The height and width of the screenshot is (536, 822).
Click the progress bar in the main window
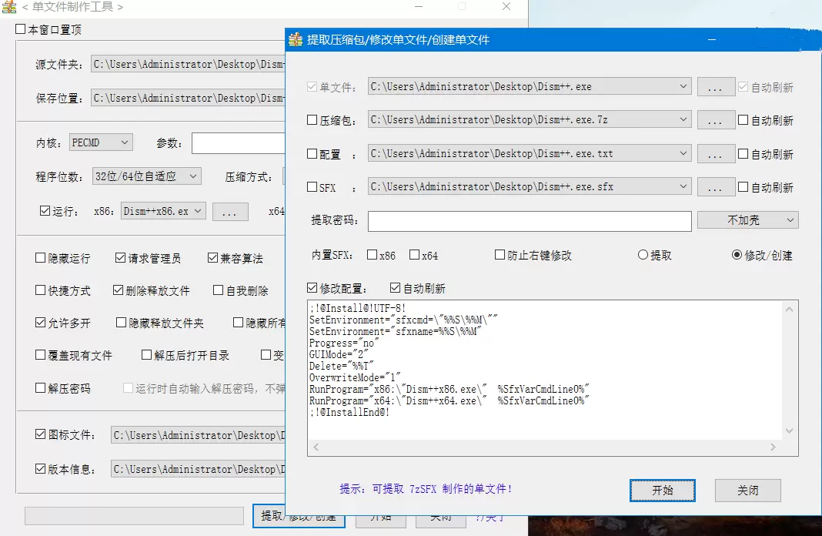[134, 515]
